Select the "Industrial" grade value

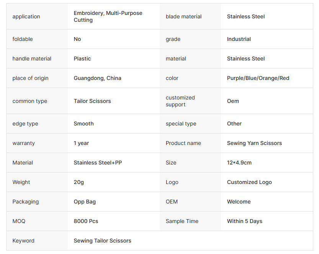click(239, 39)
